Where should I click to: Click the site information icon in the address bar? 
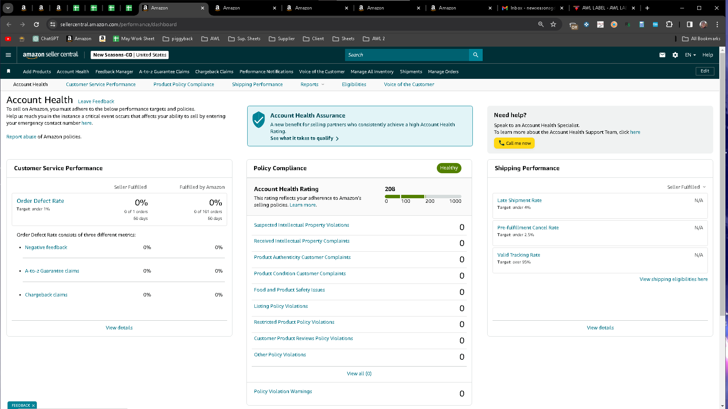point(53,24)
